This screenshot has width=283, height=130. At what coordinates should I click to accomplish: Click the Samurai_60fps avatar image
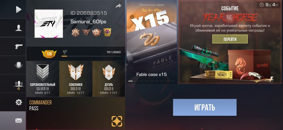click(x=49, y=24)
